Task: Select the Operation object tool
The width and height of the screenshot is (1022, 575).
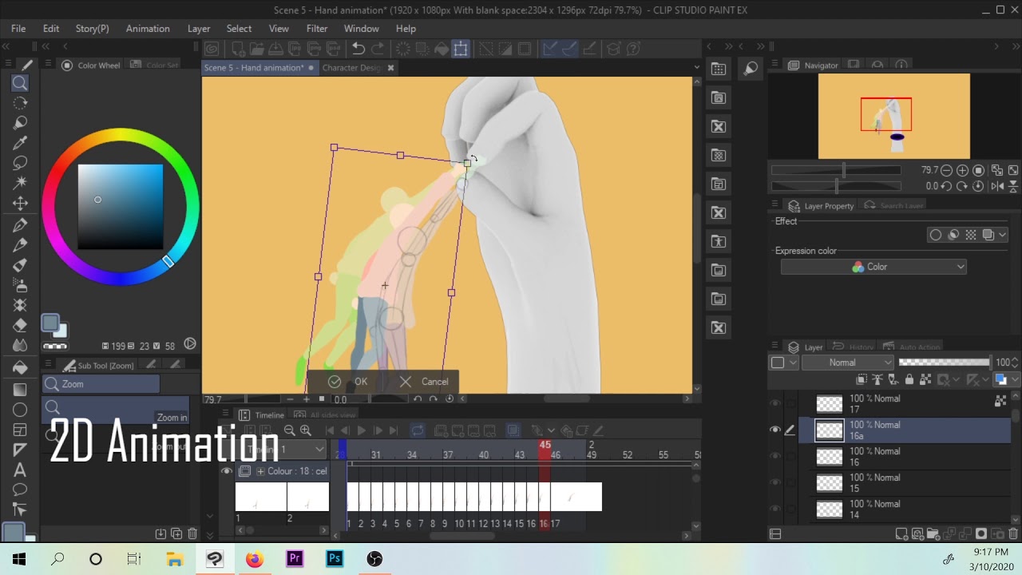Action: click(x=20, y=122)
